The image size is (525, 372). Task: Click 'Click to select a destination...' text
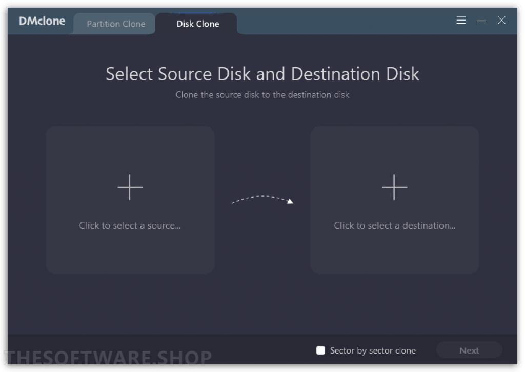click(394, 226)
